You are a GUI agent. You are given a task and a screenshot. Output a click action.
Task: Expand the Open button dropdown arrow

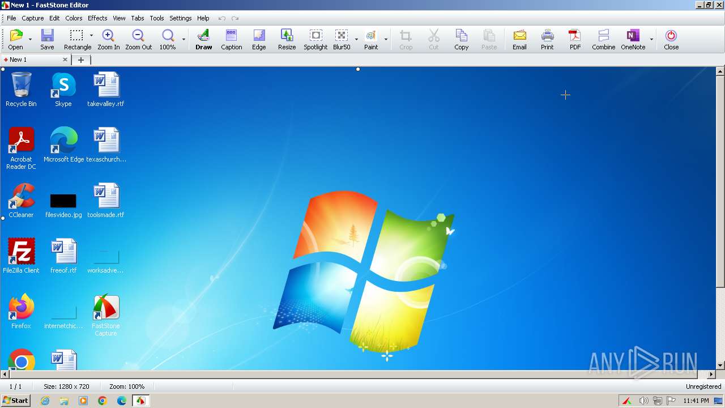[x=30, y=40]
